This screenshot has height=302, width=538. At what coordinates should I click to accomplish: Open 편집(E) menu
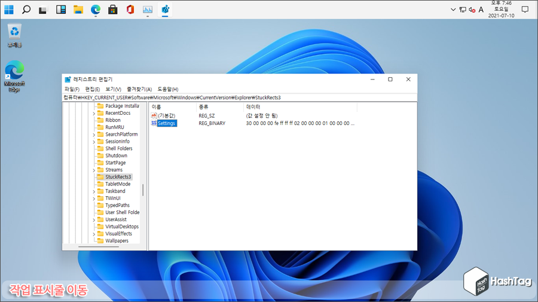92,89
